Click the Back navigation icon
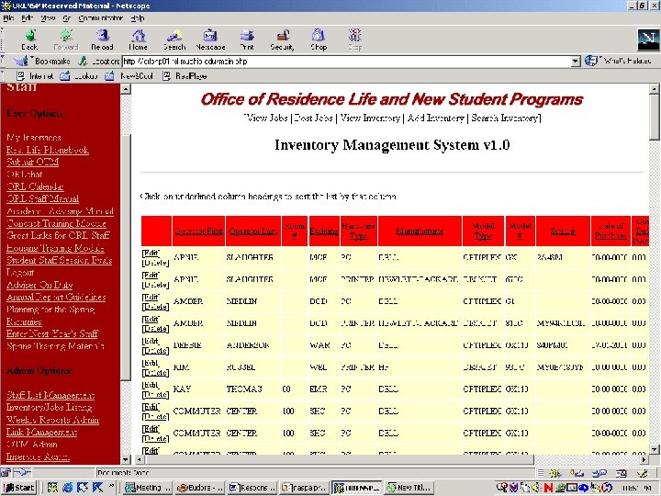This screenshot has width=661, height=496. point(29,39)
